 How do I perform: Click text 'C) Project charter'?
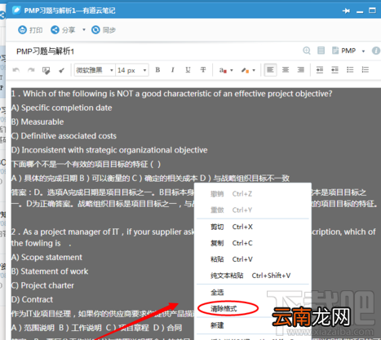[x=42, y=285]
